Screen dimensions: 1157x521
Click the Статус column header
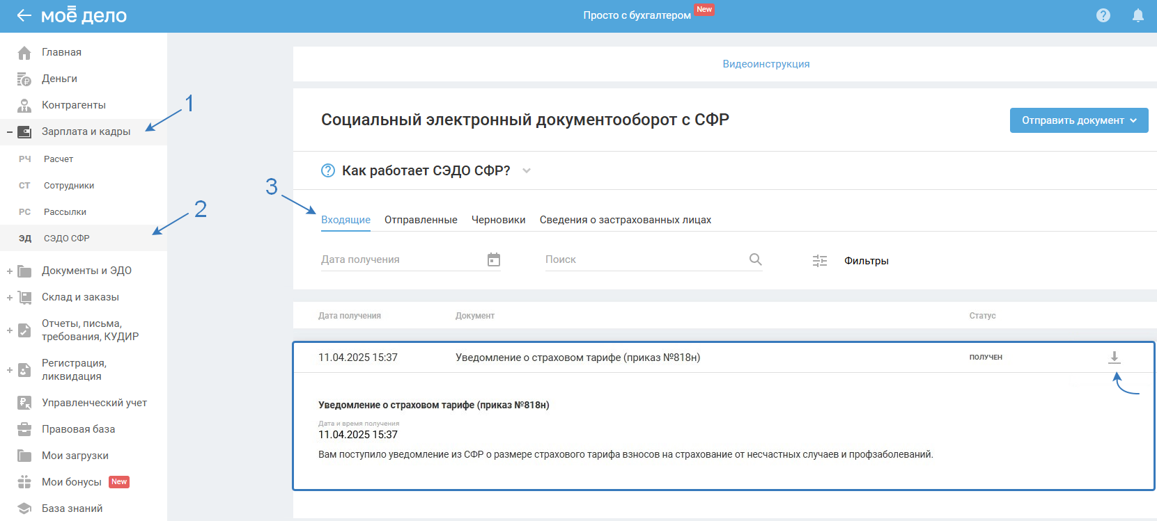point(982,316)
